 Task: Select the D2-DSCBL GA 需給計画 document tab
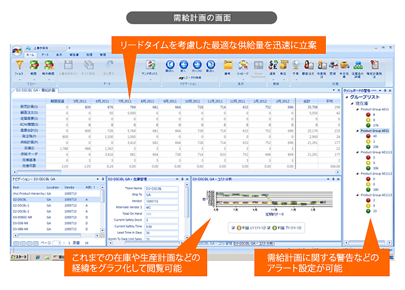[x=34, y=90]
